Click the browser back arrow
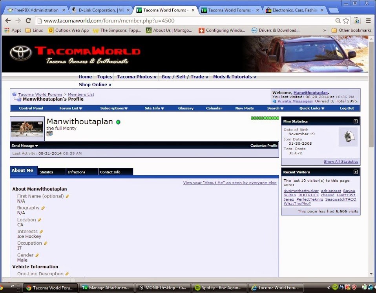Screen dimensions: 376x293 click(x=8, y=21)
